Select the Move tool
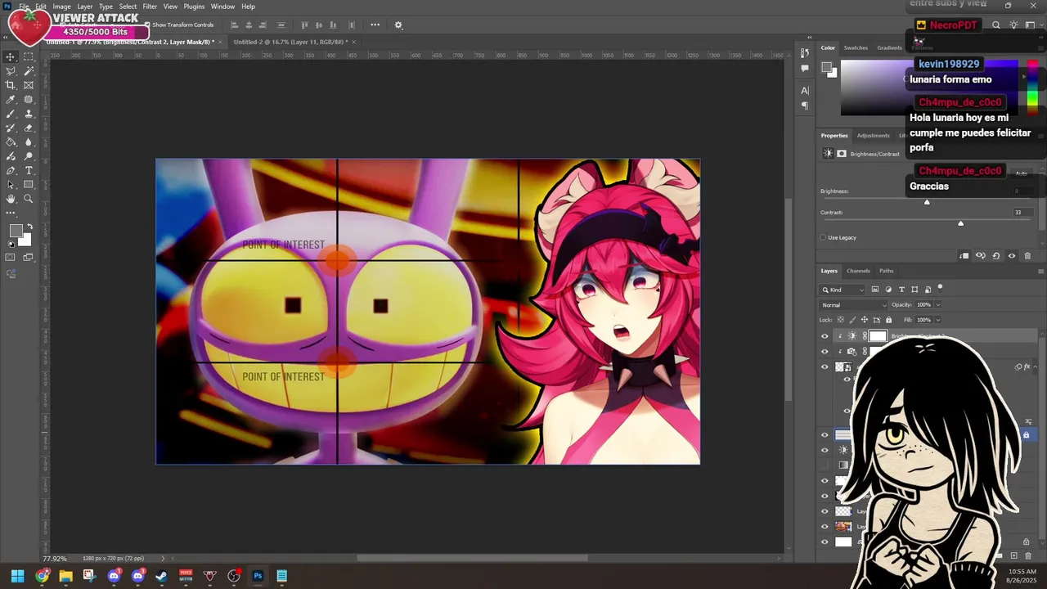 coord(11,56)
